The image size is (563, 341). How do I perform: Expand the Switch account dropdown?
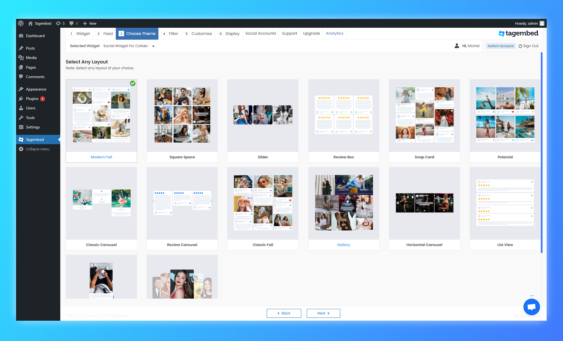(500, 46)
